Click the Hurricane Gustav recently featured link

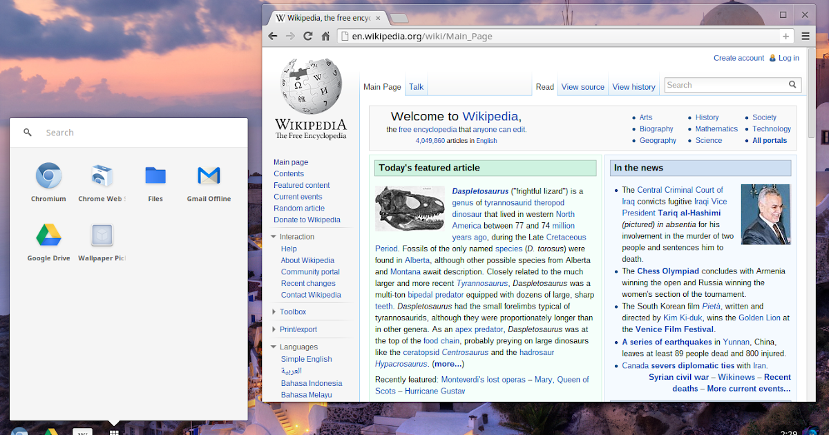coord(435,391)
